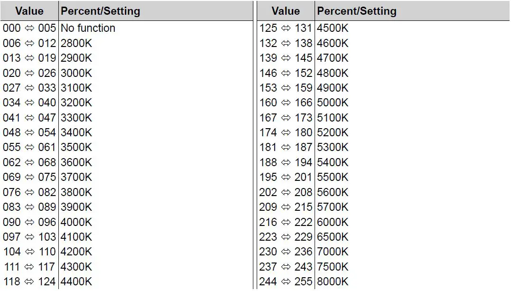Click the left "Percent/Setting" column header
Screen dimensions: 511x291
(x=100, y=11)
